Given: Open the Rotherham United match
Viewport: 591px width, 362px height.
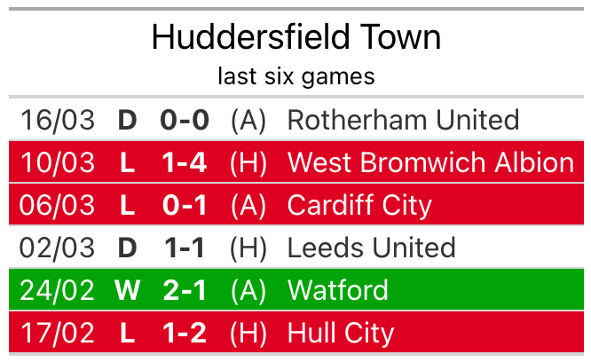Looking at the screenshot, I should click(403, 120).
